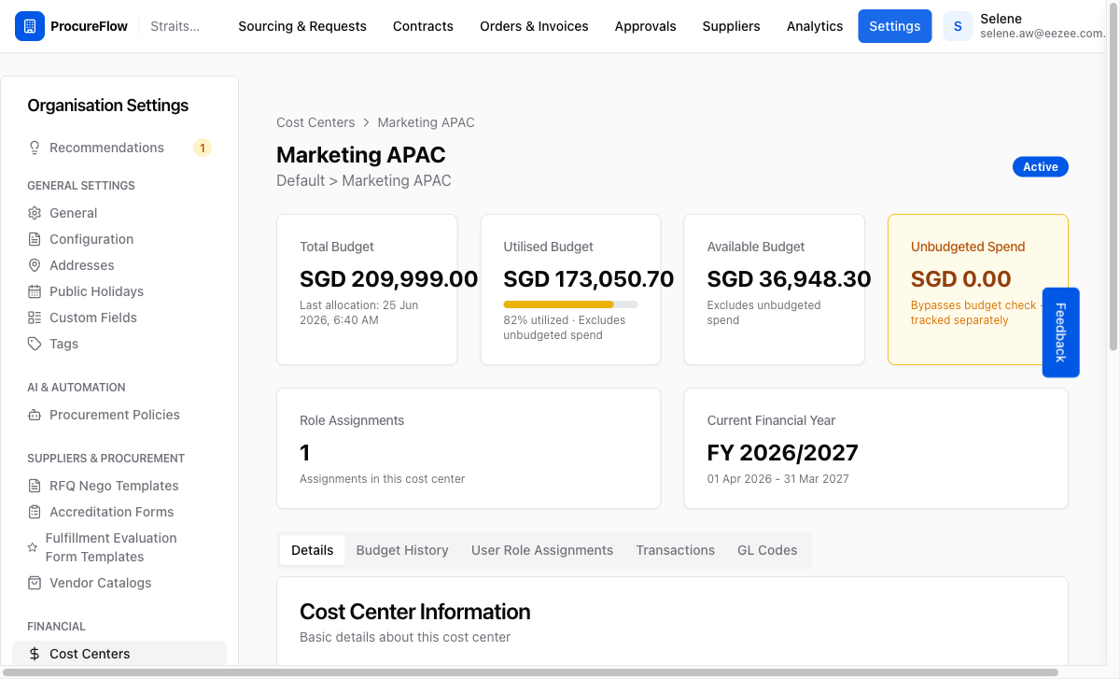Navigate to Suppliers
Image resolution: width=1120 pixels, height=679 pixels.
click(x=731, y=26)
